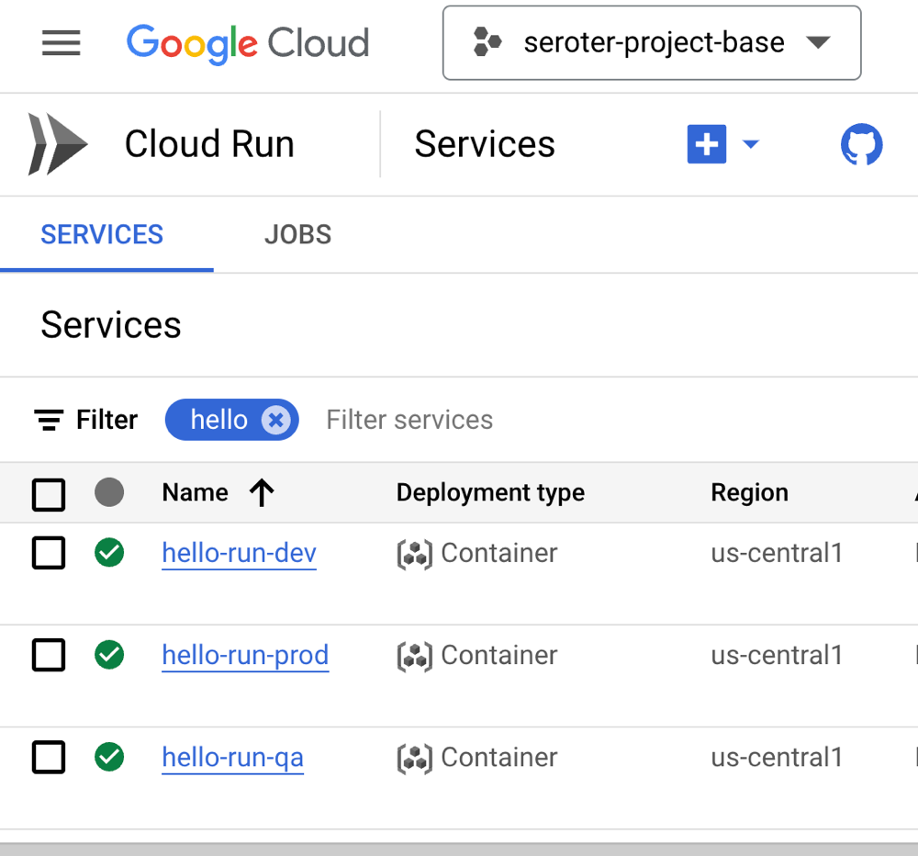Click the container icon in hello-run-prod row
Screen dimensions: 918x856
[x=414, y=656]
